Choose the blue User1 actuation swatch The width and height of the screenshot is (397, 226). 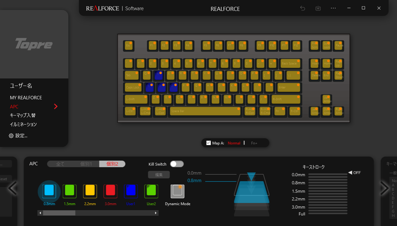click(x=131, y=191)
